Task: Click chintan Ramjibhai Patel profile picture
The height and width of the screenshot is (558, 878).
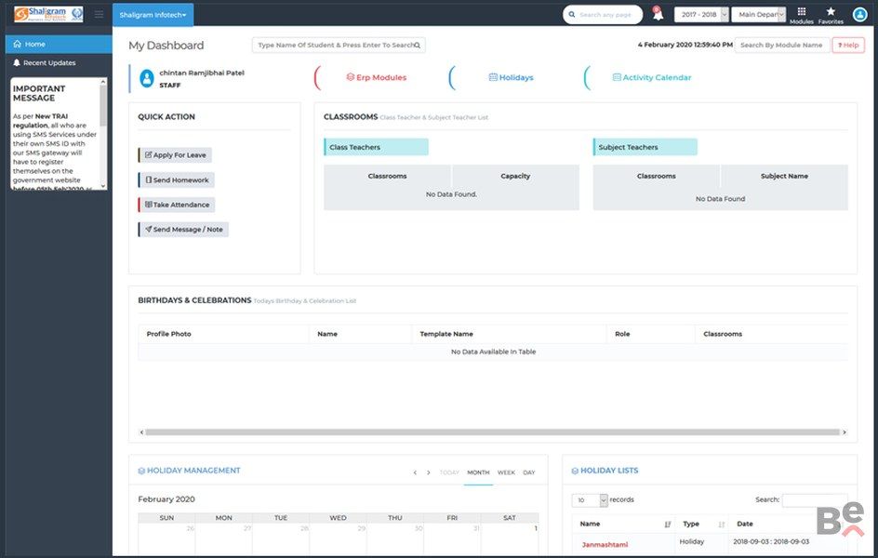Action: pos(147,78)
